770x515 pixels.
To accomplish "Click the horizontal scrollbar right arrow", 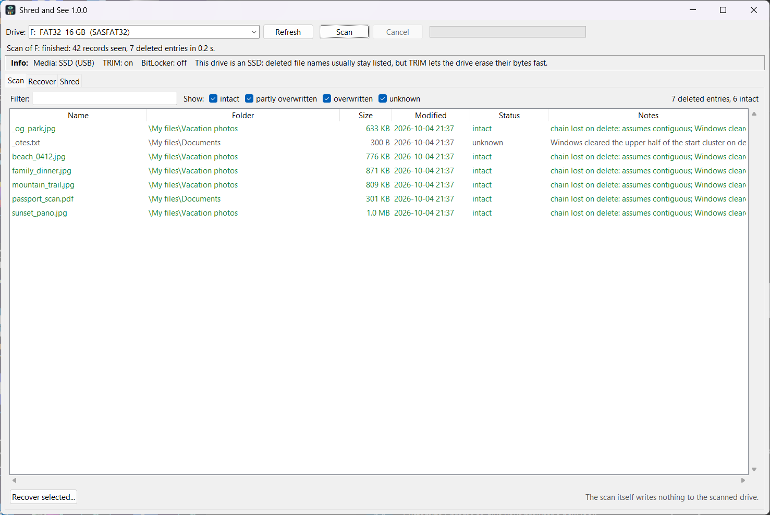I will click(743, 480).
